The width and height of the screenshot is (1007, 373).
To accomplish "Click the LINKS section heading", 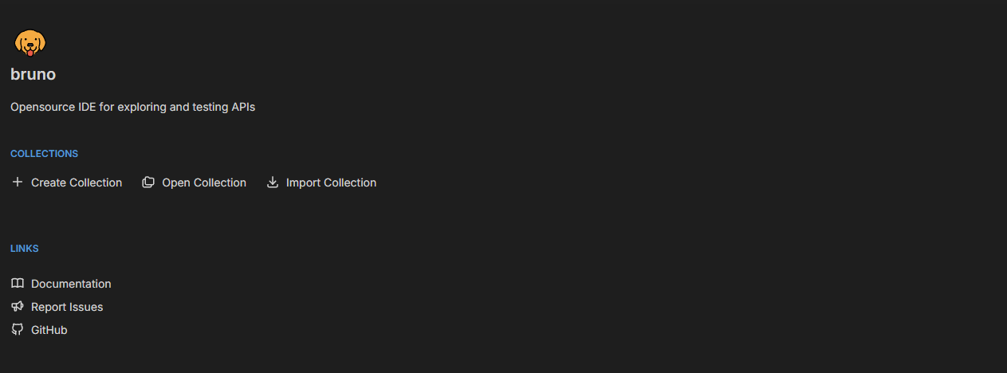I will (25, 249).
